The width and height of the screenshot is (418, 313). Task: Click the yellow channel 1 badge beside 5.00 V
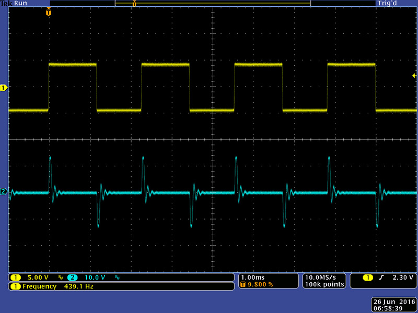pyautogui.click(x=16, y=278)
